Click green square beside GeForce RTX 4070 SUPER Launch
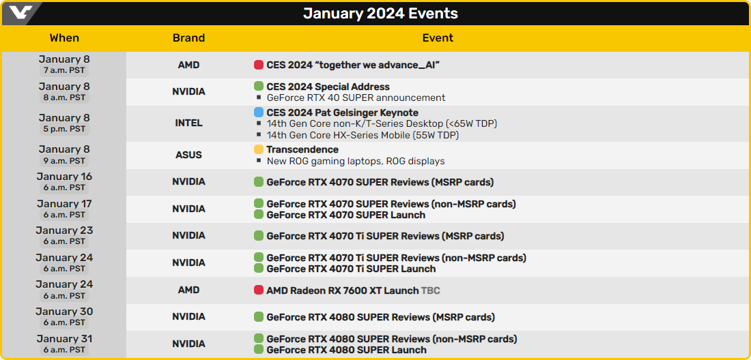751x360 pixels. [x=259, y=215]
